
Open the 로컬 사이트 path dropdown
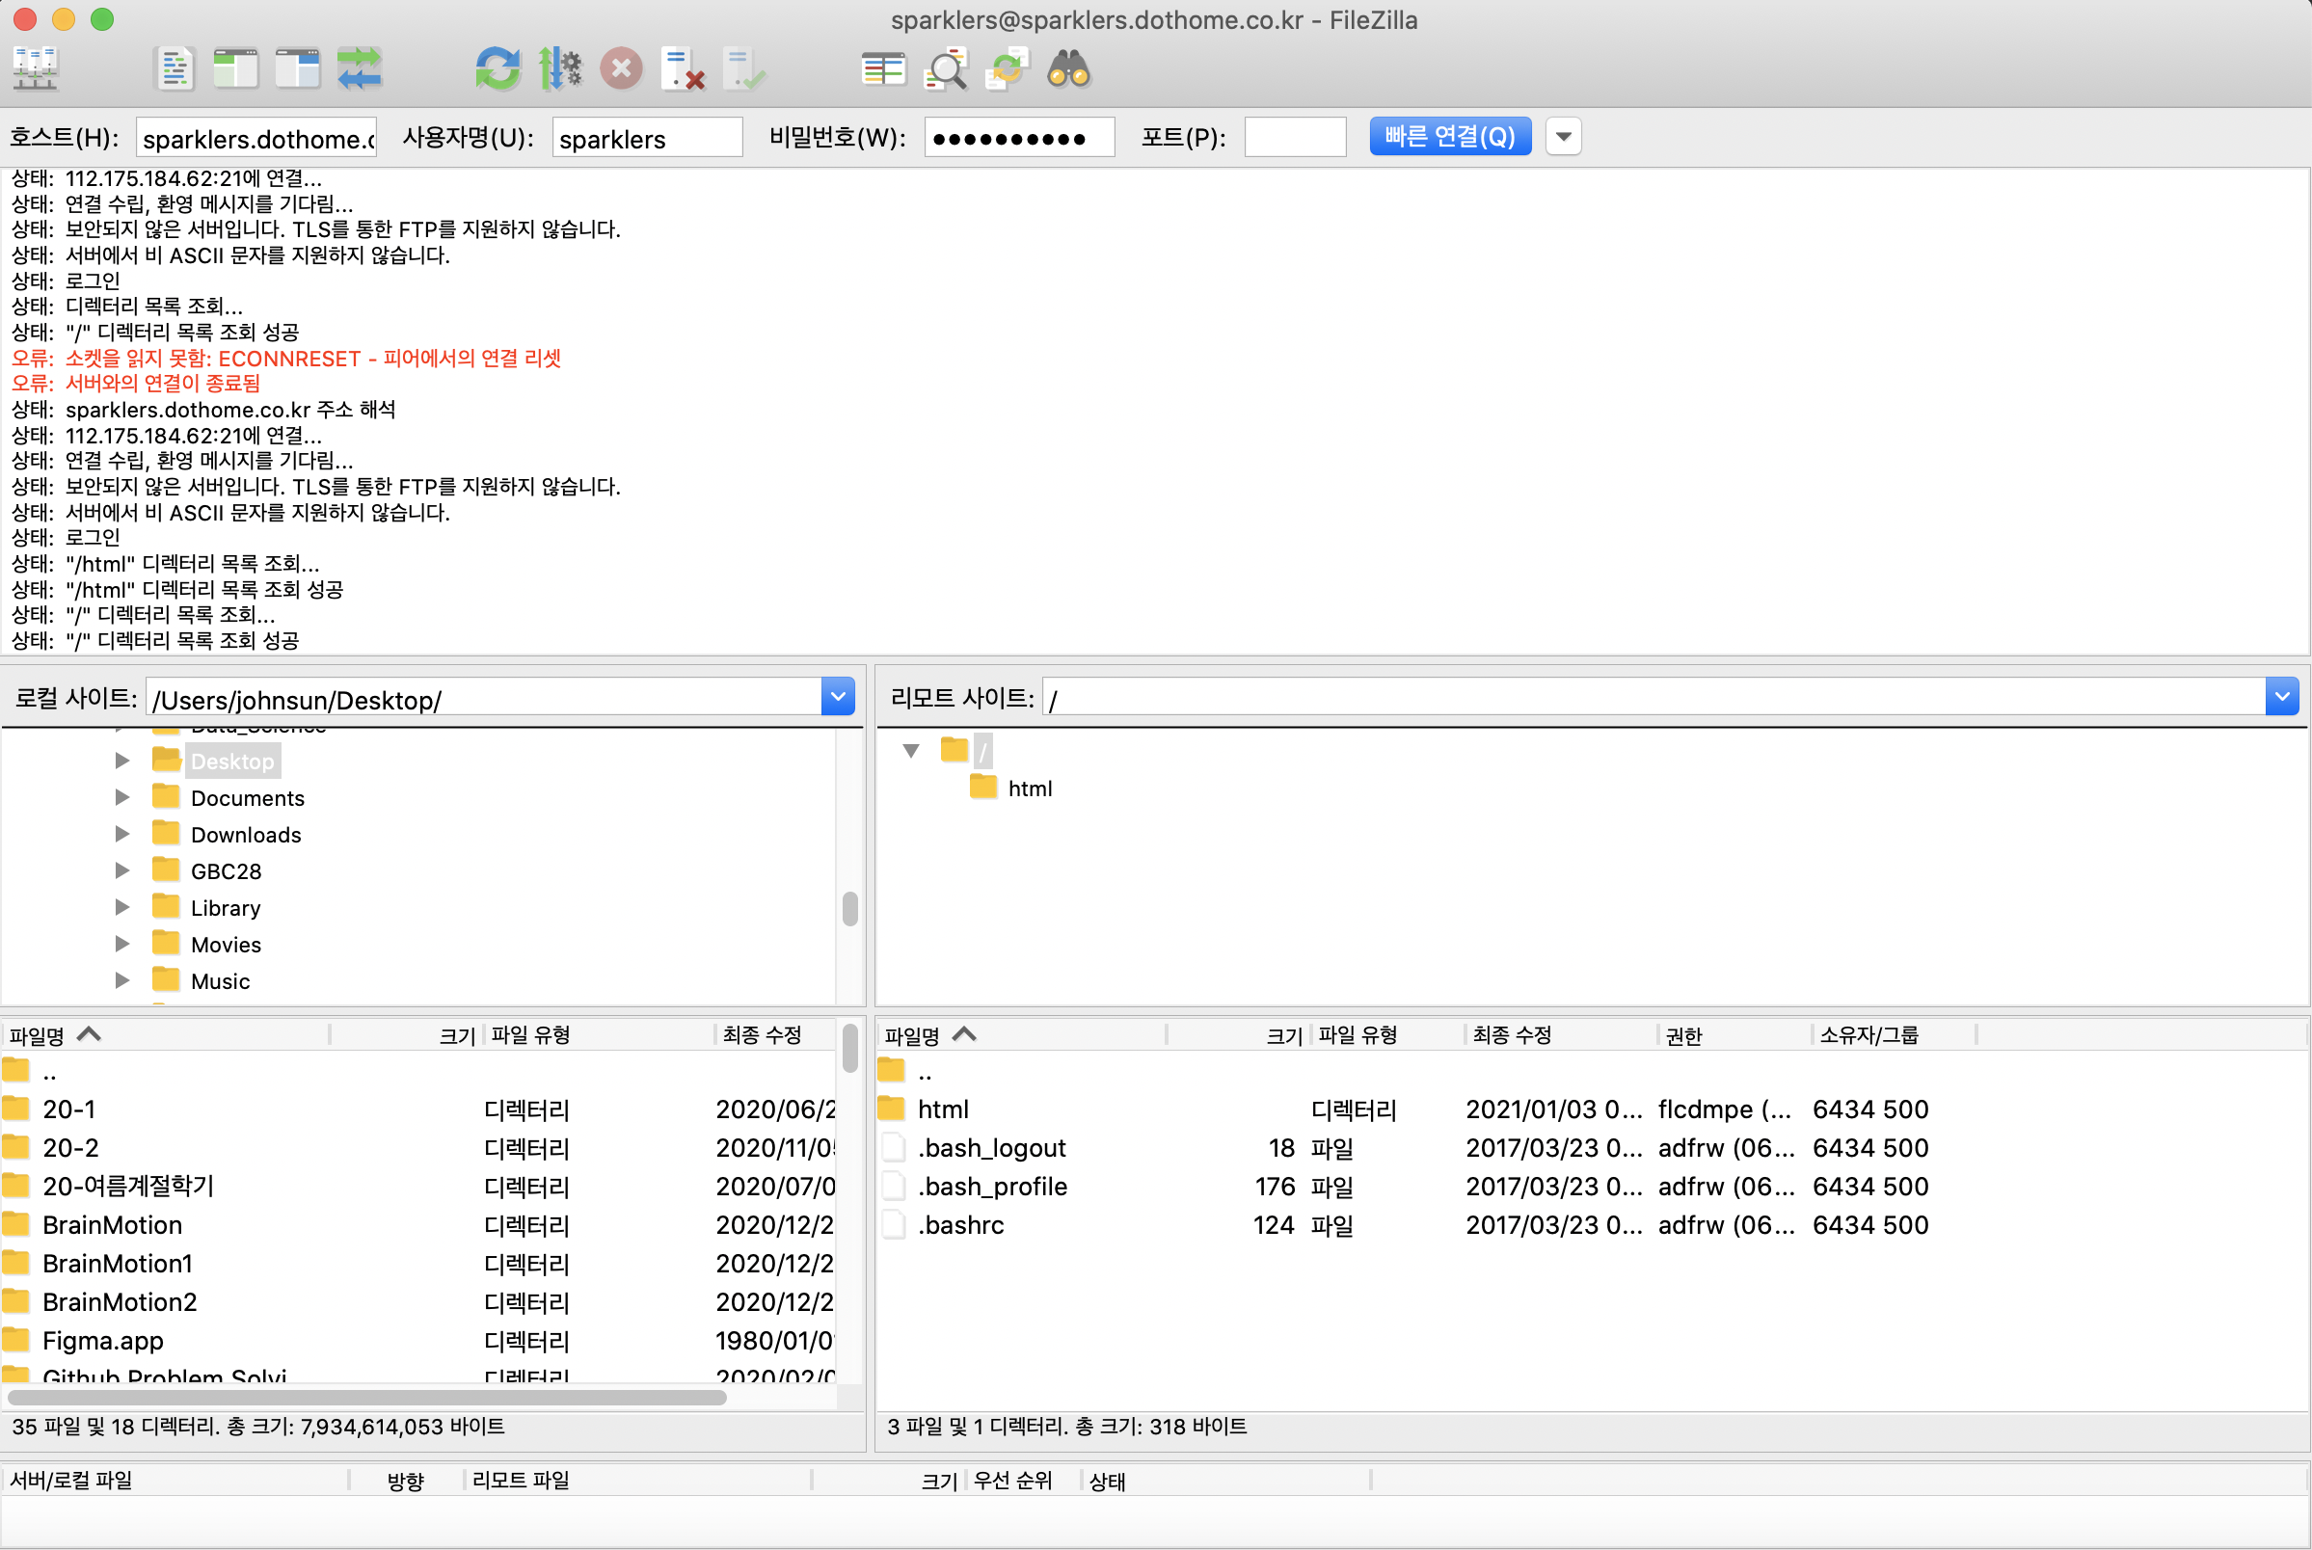837,697
